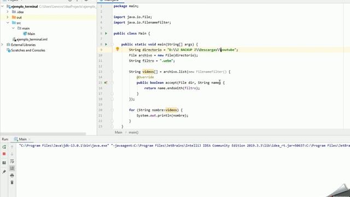Viewport: 350px width, 197px height.
Task: Select the main package label
Action: click(26, 28)
